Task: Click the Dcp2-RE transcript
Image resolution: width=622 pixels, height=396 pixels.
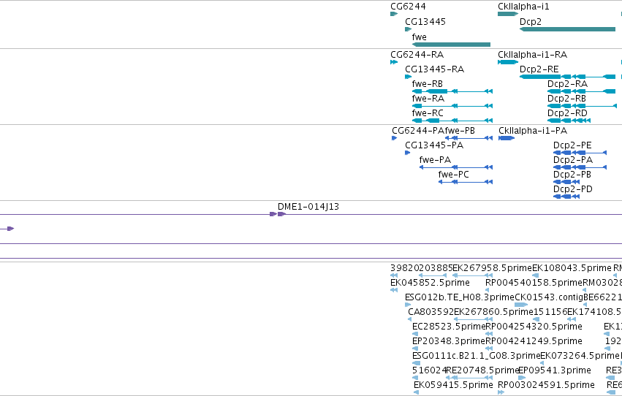Action: tap(567, 77)
